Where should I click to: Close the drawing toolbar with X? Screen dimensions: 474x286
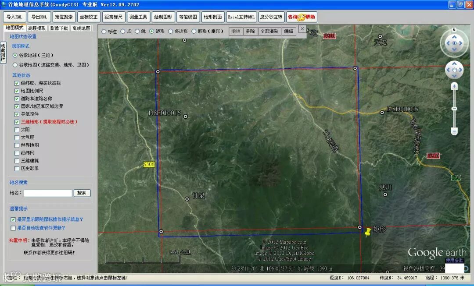(x=302, y=28)
